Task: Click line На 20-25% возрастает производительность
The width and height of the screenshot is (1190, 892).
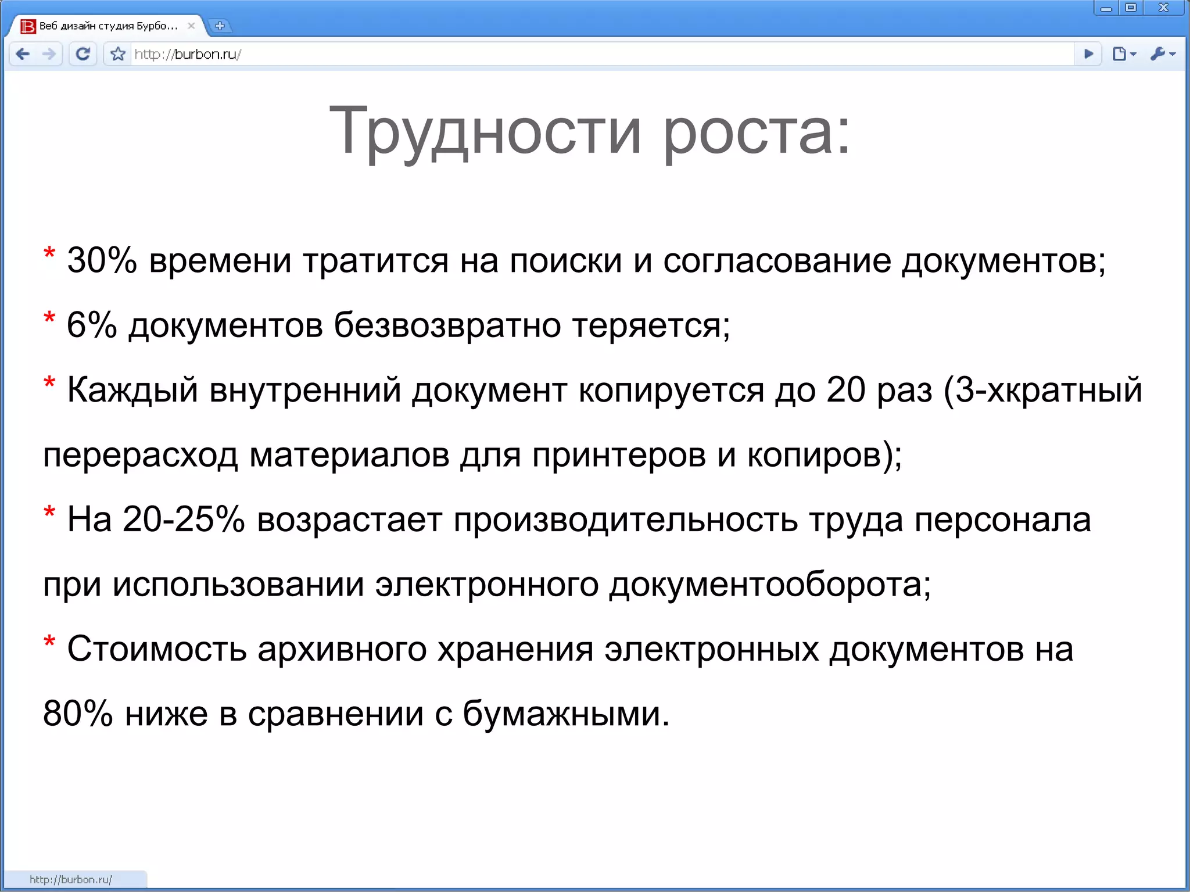Action: coord(568,519)
